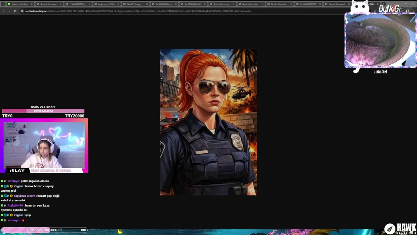Click the Luna Cam video overlay

tap(380, 40)
